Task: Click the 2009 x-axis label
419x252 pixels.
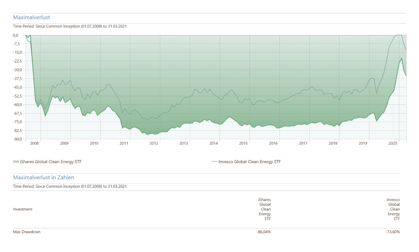Action: tap(64, 144)
